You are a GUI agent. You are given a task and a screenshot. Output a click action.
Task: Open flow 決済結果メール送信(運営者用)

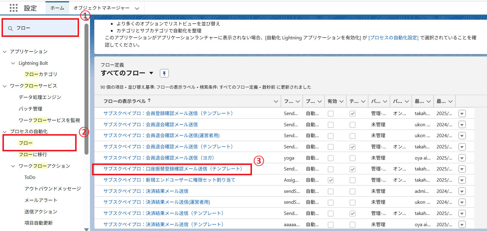point(157,202)
